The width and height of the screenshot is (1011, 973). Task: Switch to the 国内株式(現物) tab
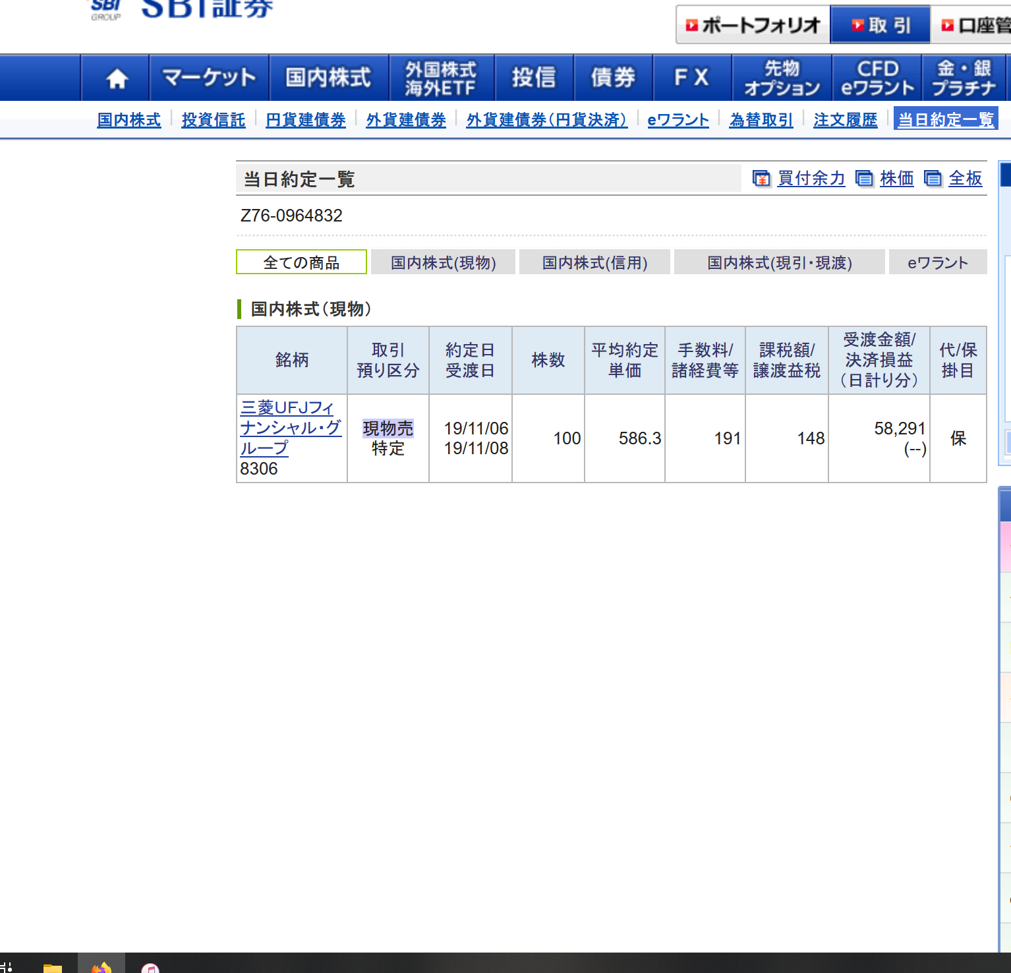point(443,262)
